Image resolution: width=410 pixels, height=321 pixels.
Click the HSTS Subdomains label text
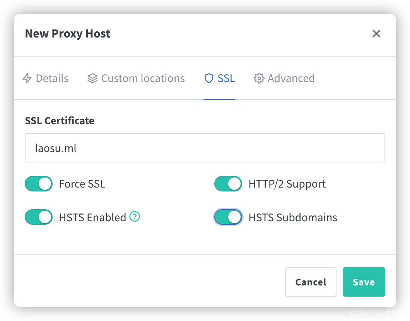pos(293,217)
